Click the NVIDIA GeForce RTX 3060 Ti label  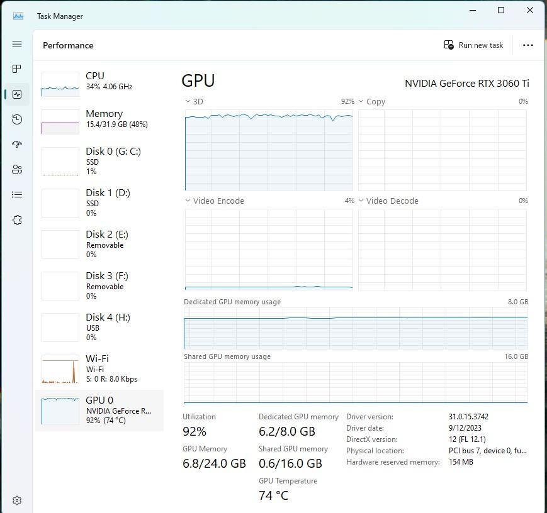pos(467,83)
